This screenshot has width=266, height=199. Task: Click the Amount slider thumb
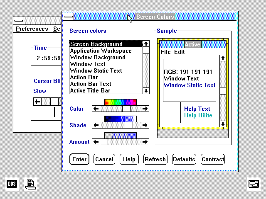[x=104, y=142]
